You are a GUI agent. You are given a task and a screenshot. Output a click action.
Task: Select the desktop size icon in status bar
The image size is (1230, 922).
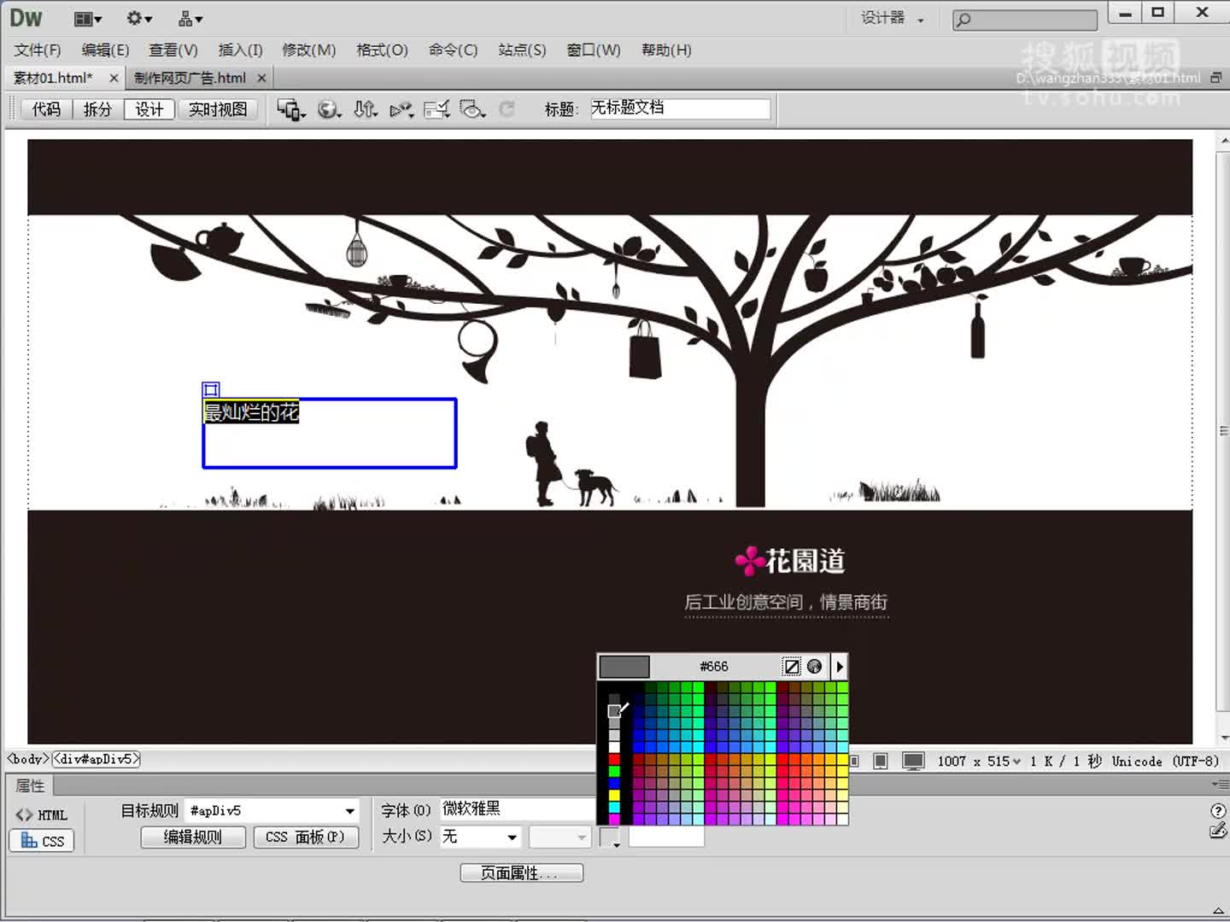[913, 761]
